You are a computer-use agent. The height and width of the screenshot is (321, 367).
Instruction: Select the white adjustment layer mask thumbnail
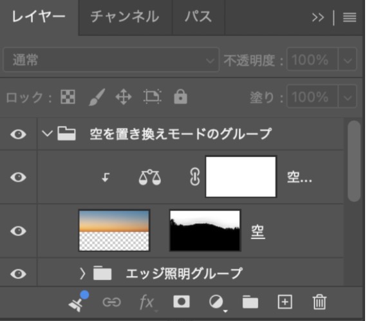coord(241,177)
